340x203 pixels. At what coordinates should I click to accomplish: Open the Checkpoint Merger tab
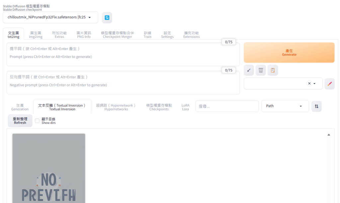(118, 34)
